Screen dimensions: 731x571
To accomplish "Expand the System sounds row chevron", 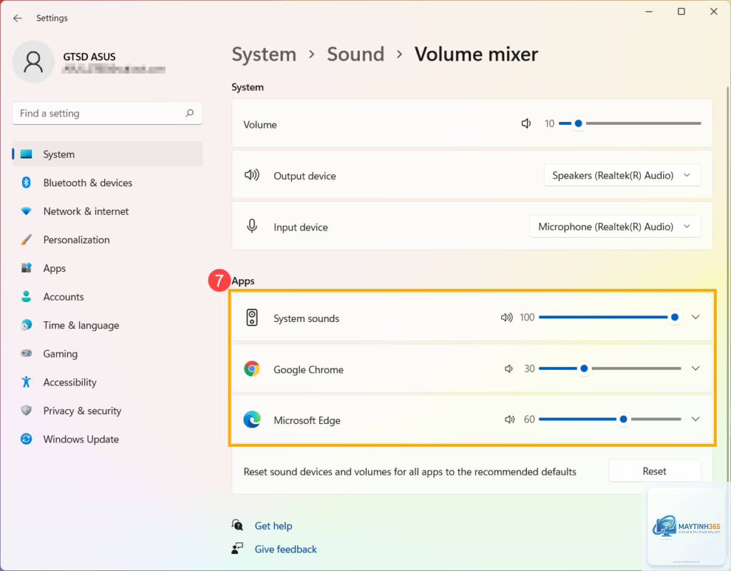I will [695, 318].
